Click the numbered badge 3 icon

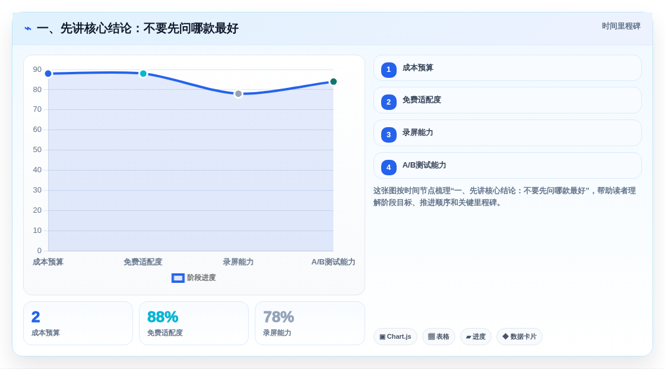click(x=388, y=135)
